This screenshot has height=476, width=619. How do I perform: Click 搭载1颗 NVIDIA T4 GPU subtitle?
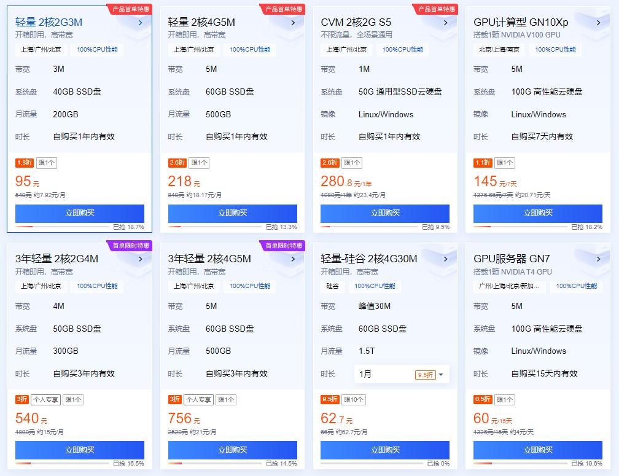(x=512, y=271)
